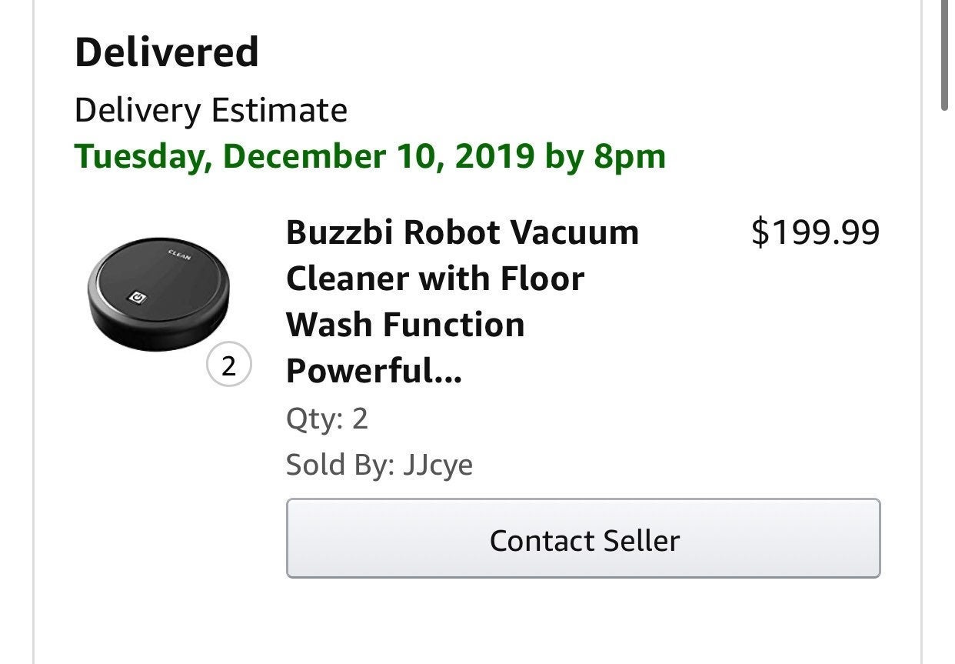Click the Cleaner with Floor title line

[435, 279]
